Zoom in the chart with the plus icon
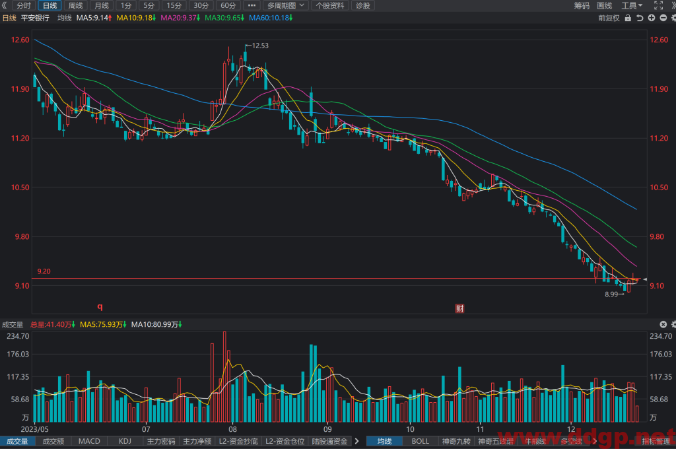676x449 pixels. click(x=652, y=18)
